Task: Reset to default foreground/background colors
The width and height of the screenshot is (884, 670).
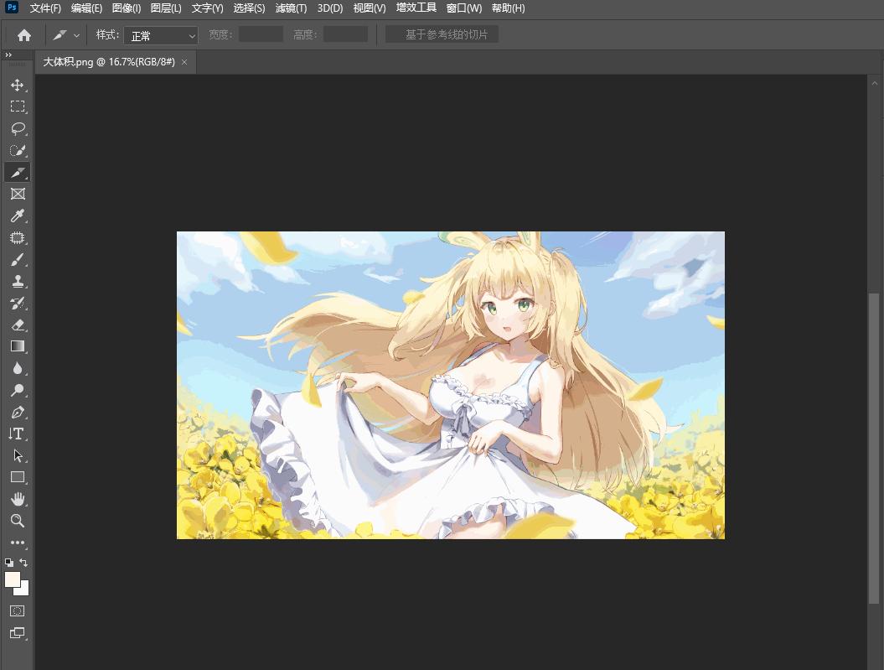Action: [x=9, y=563]
